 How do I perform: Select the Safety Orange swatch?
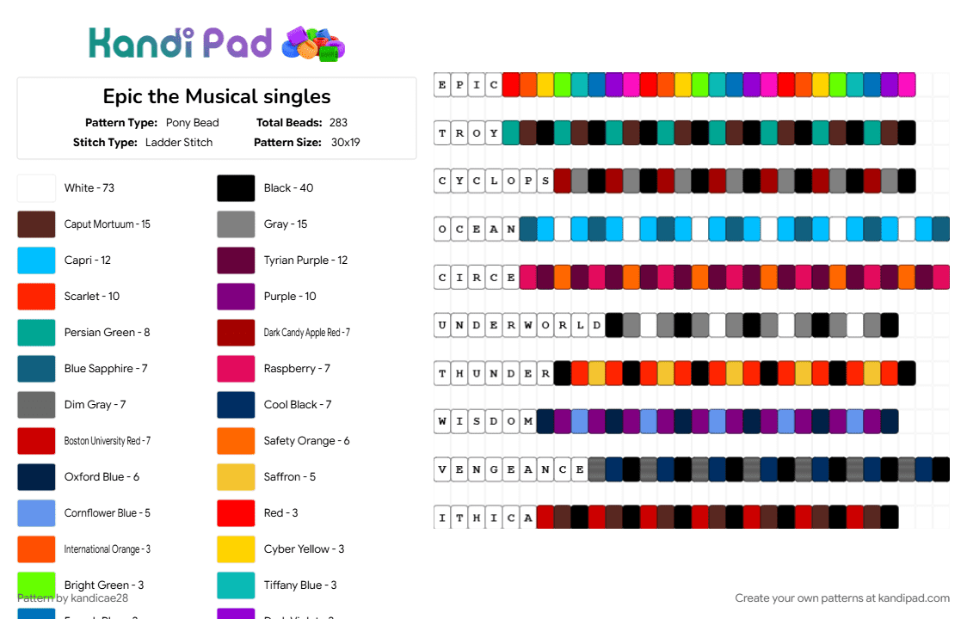(236, 441)
